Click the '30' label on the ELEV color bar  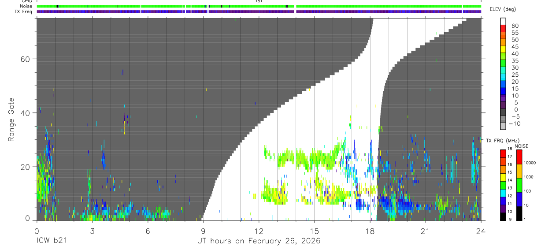tap(515, 67)
